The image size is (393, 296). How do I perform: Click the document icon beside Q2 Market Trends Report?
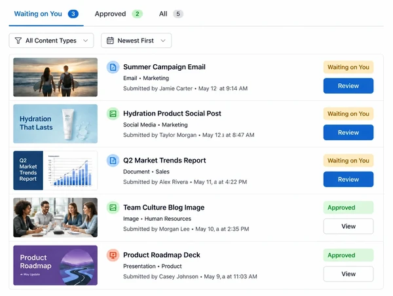click(x=113, y=160)
